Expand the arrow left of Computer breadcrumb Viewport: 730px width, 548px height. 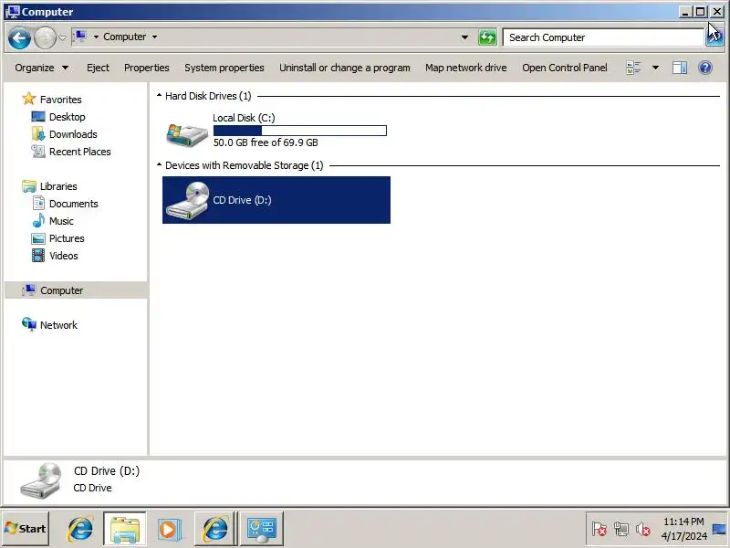pos(96,37)
